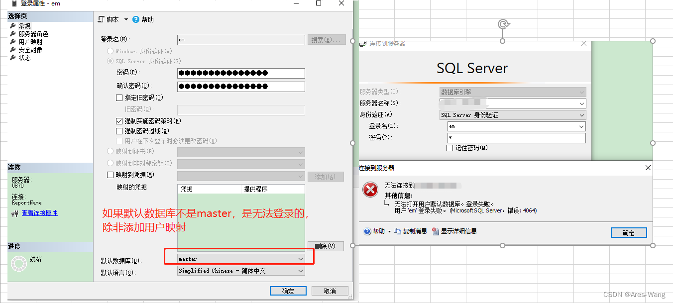Click the 添加 button

coord(326,177)
